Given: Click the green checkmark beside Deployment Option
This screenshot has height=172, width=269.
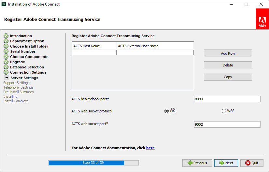Looking at the screenshot, I should pos(6,41).
